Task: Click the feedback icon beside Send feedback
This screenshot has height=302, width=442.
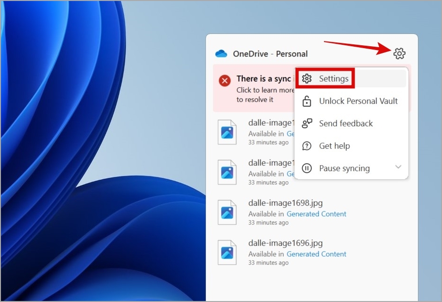Action: pyautogui.click(x=306, y=123)
